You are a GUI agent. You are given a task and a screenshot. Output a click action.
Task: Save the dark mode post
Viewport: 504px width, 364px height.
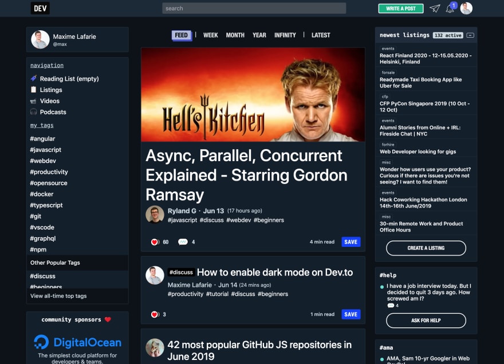(351, 314)
